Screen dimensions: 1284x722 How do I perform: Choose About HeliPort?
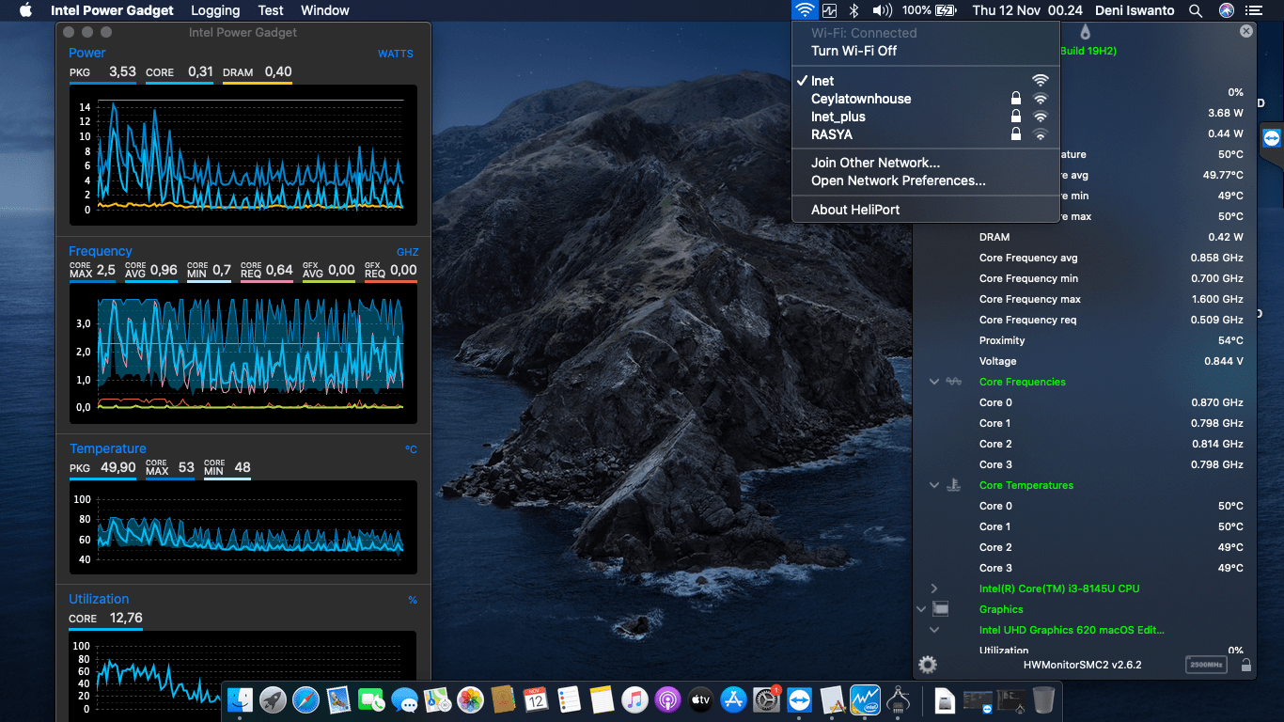926,210
